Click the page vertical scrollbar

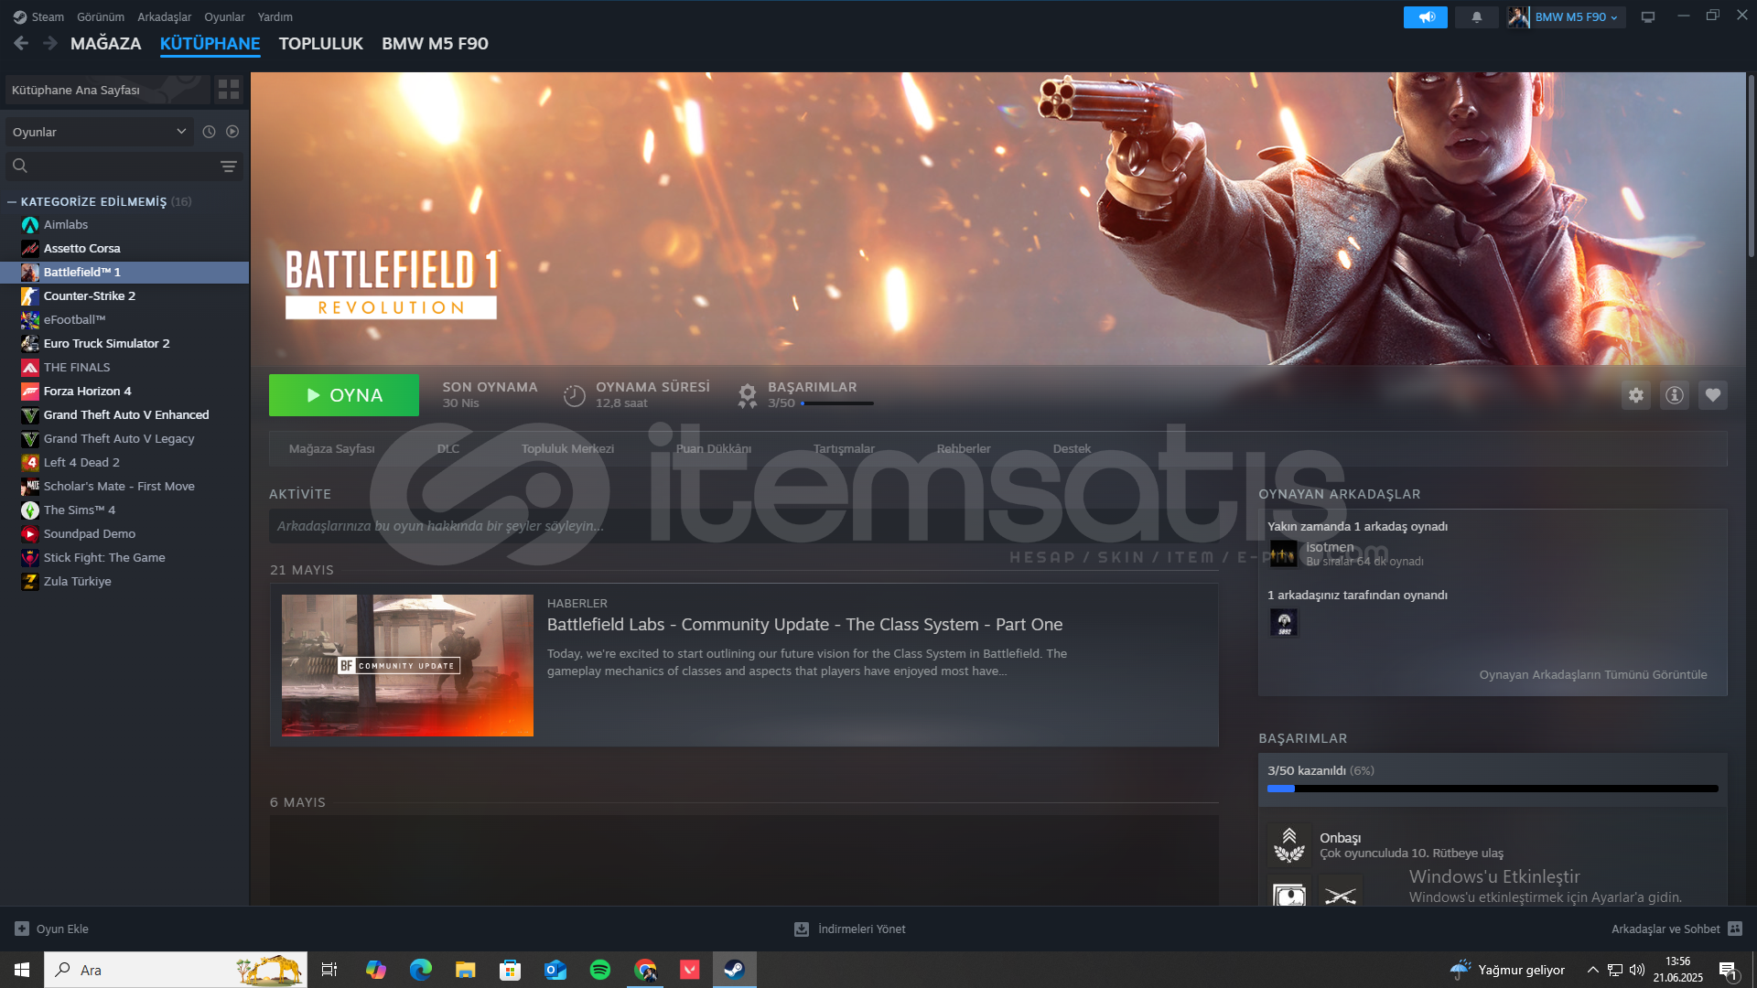[x=1751, y=165]
